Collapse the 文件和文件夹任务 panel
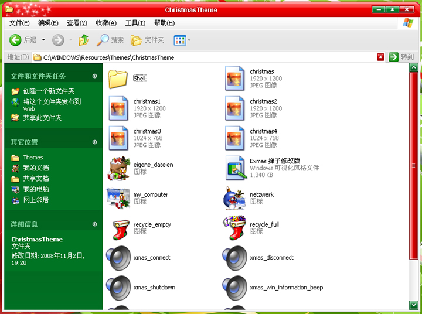 tap(95, 76)
